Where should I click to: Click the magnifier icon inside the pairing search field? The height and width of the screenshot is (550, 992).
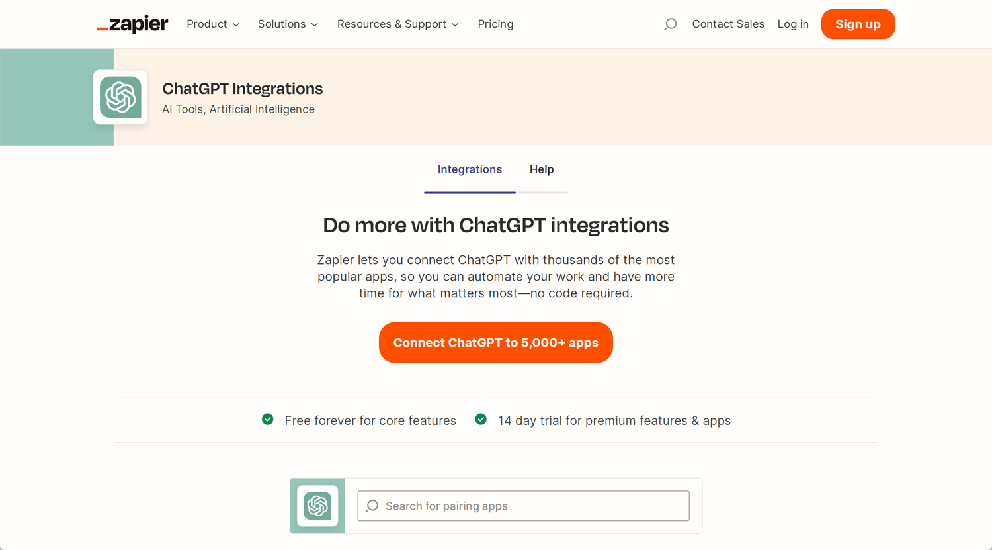click(x=372, y=506)
